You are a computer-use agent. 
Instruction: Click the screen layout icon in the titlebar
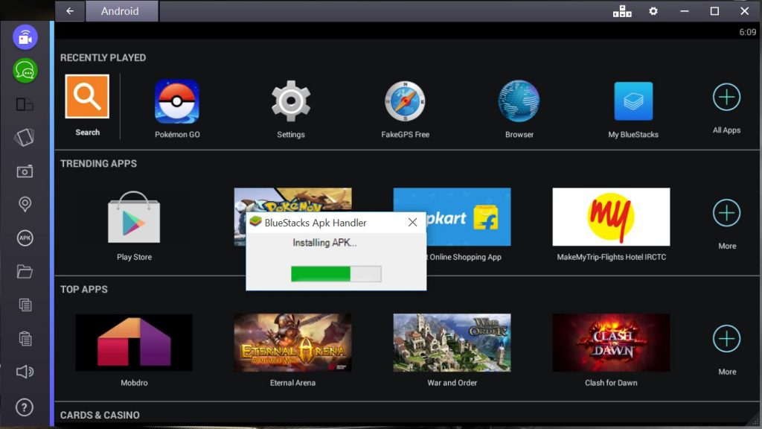[622, 11]
